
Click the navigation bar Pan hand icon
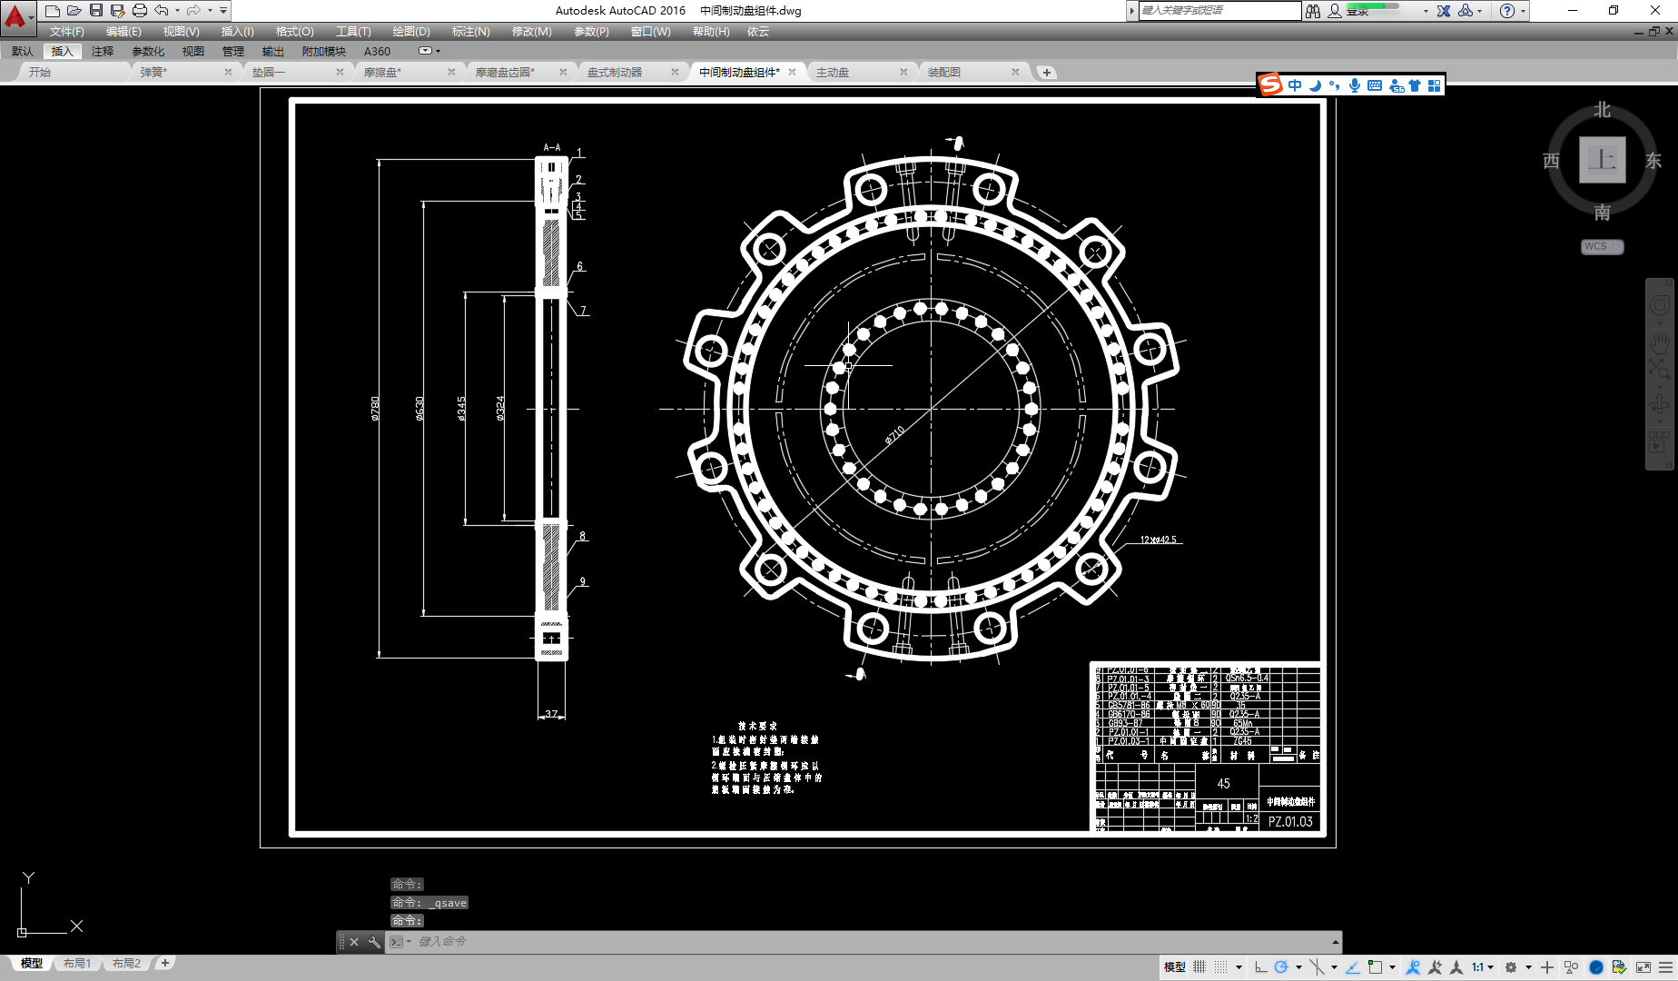click(x=1660, y=342)
